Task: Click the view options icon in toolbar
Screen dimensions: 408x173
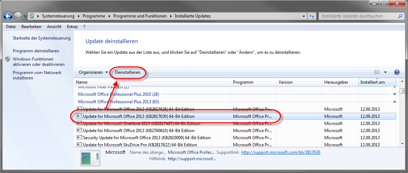Action: tap(377, 72)
